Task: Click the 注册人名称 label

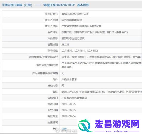Action: click(x=51, y=20)
